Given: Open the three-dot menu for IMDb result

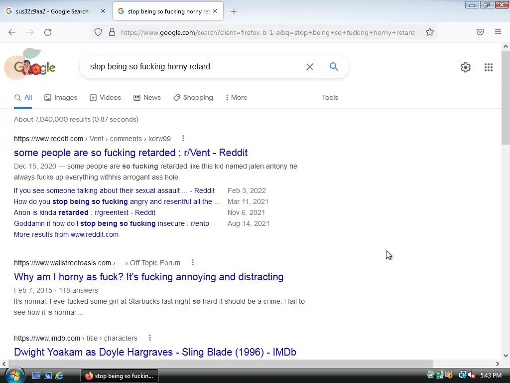Looking at the screenshot, I should (149, 338).
